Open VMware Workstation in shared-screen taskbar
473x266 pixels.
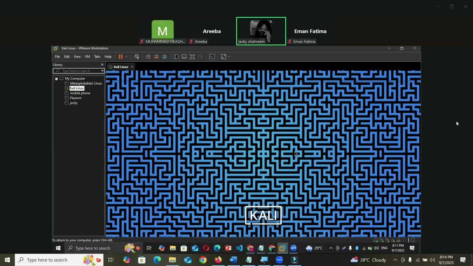point(283,248)
